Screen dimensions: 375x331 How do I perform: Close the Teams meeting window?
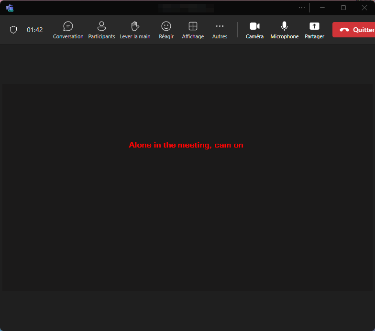[x=364, y=8]
